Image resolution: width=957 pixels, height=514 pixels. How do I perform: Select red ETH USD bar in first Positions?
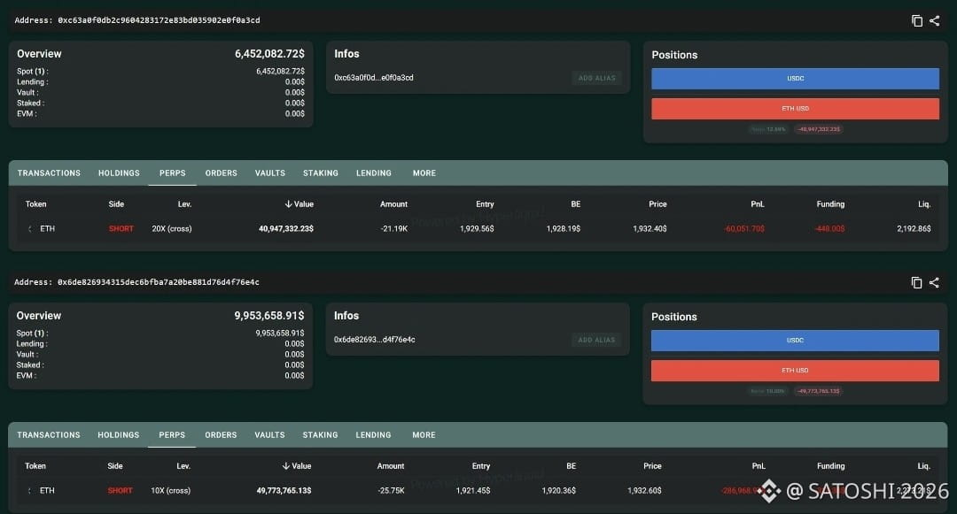click(x=795, y=109)
